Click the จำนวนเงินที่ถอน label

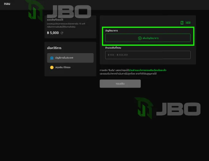tap(113, 48)
